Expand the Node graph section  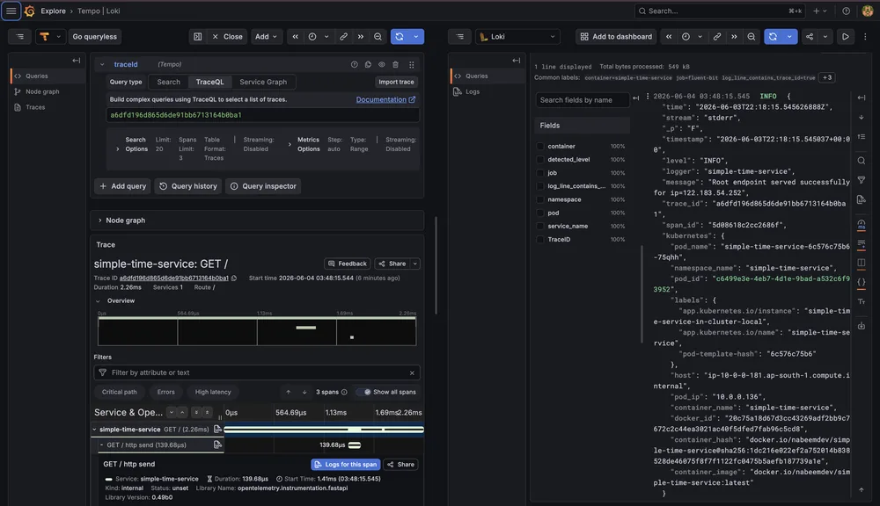100,220
